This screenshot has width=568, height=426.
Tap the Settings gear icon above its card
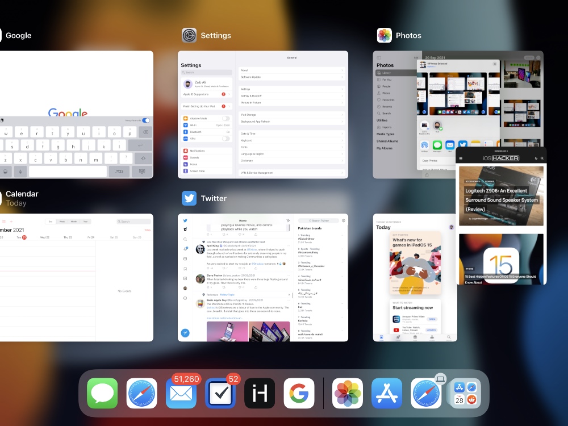pyautogui.click(x=189, y=35)
